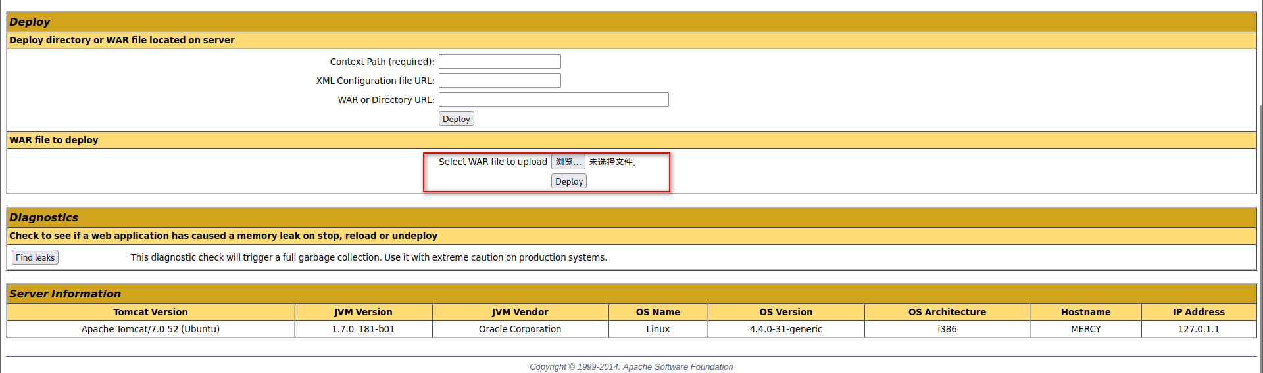Click the 'XML Configuration file URL:' label
This screenshot has width=1263, height=373.
(375, 81)
